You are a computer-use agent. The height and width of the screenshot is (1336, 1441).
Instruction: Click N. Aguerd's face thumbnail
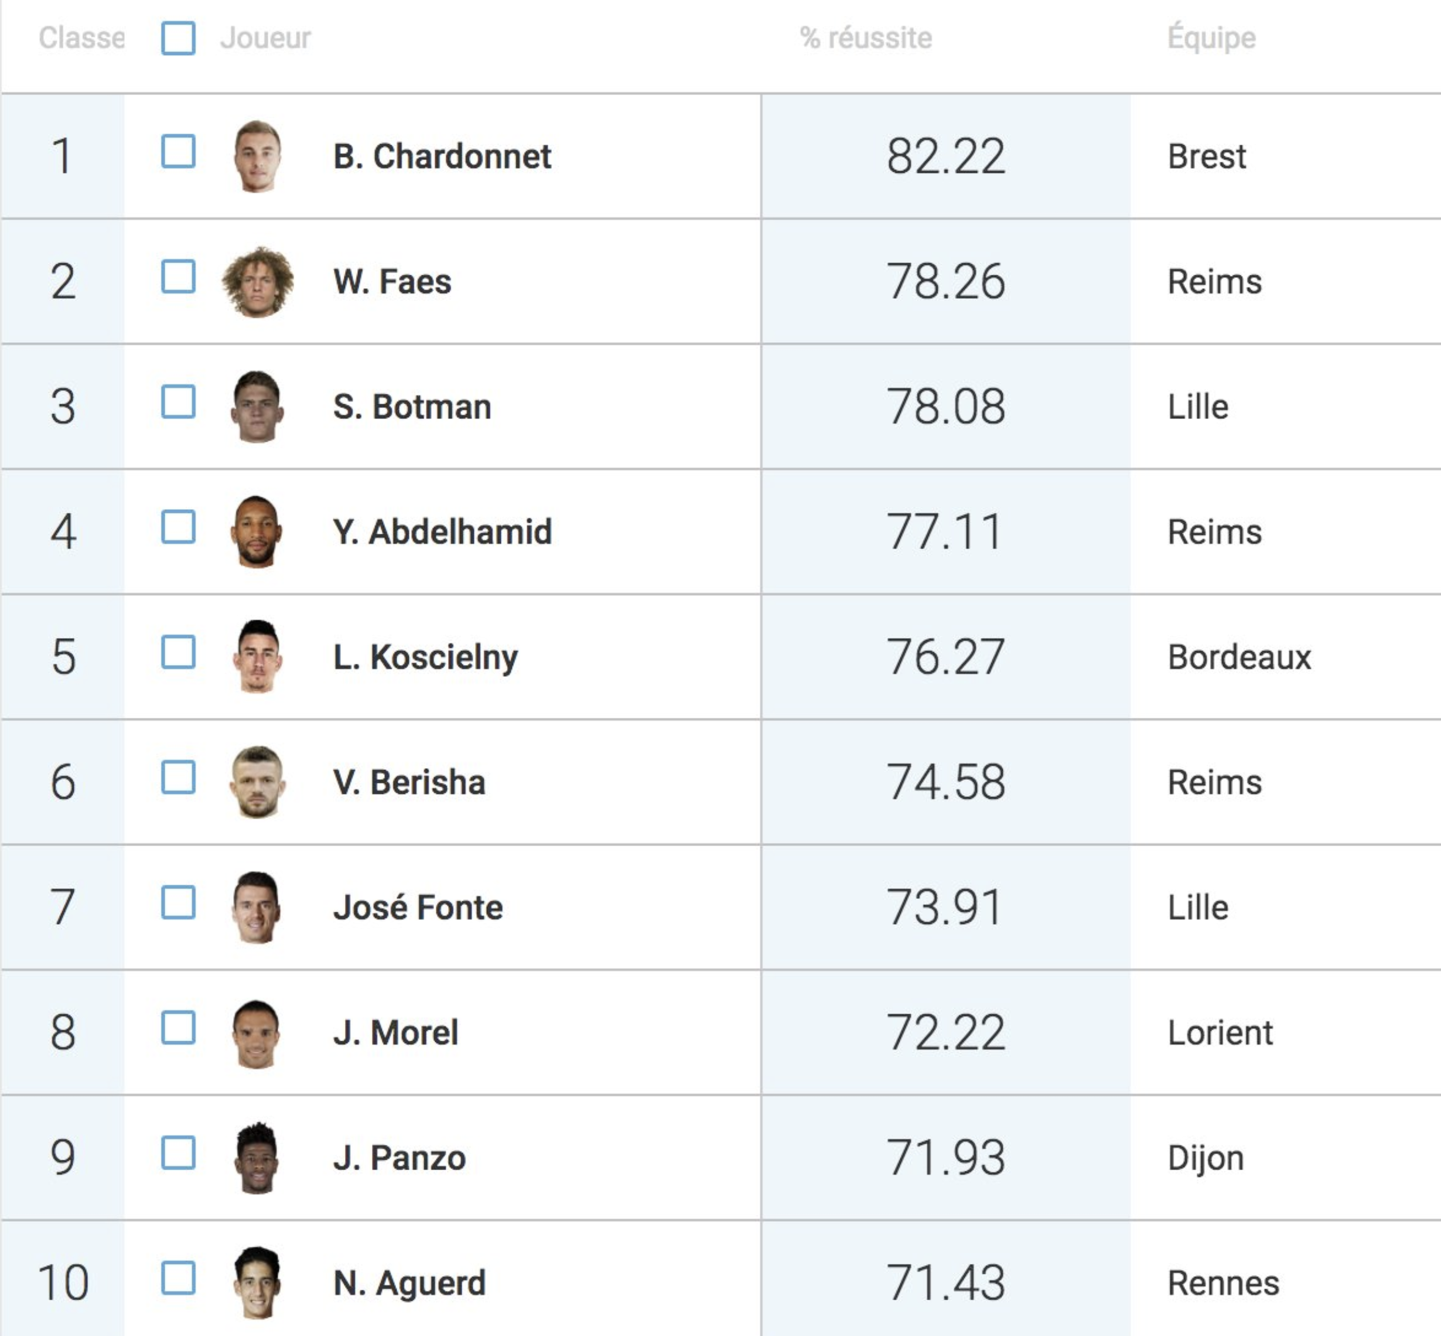(257, 1283)
